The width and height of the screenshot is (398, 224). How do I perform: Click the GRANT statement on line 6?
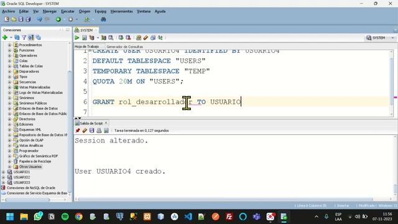(x=167, y=102)
